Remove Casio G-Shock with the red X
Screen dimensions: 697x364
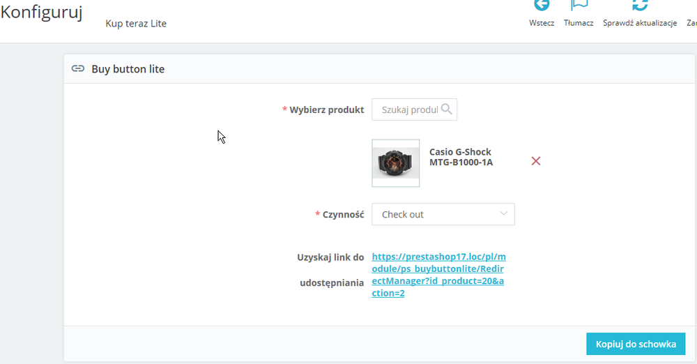pos(535,161)
